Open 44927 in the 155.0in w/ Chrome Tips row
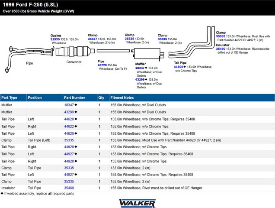 tap(69, 175)
